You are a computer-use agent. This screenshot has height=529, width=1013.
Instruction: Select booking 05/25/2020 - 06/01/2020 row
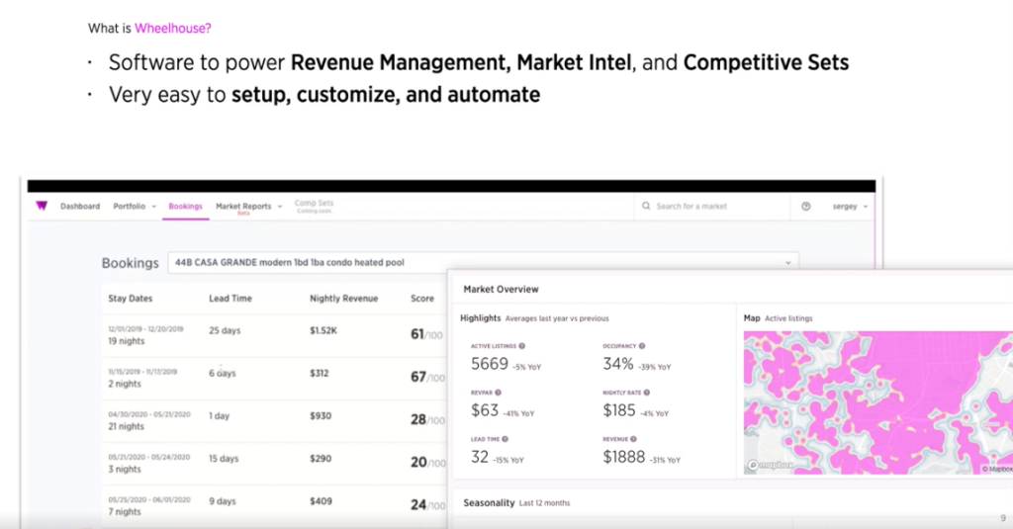click(x=274, y=505)
